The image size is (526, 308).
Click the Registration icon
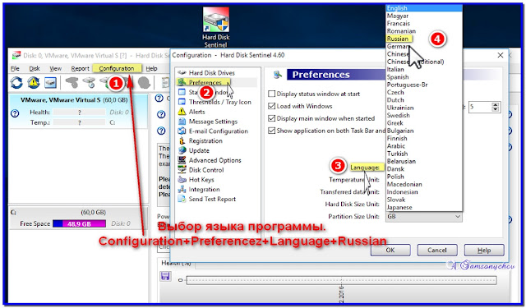tap(182, 140)
